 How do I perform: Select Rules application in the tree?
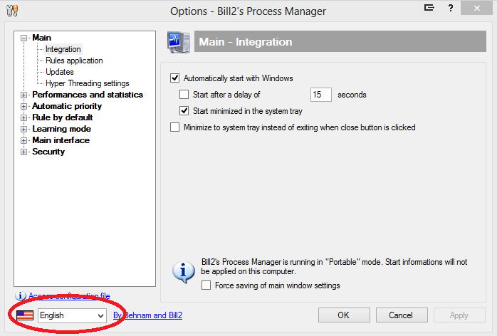coord(74,61)
